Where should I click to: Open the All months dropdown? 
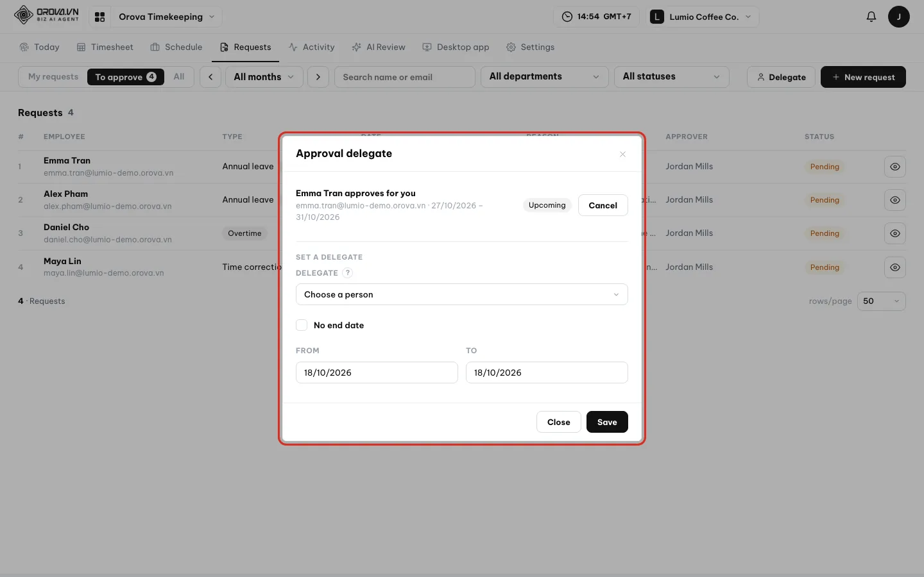(x=264, y=77)
